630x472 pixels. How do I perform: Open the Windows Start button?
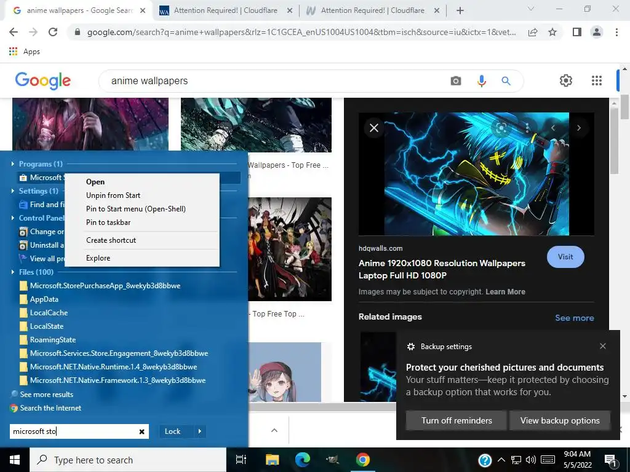15,460
